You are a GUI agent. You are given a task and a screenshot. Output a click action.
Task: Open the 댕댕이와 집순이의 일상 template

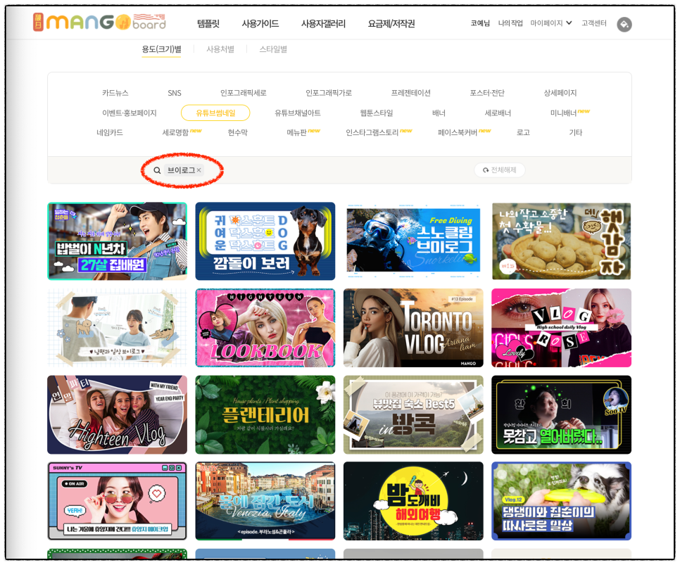(x=561, y=501)
